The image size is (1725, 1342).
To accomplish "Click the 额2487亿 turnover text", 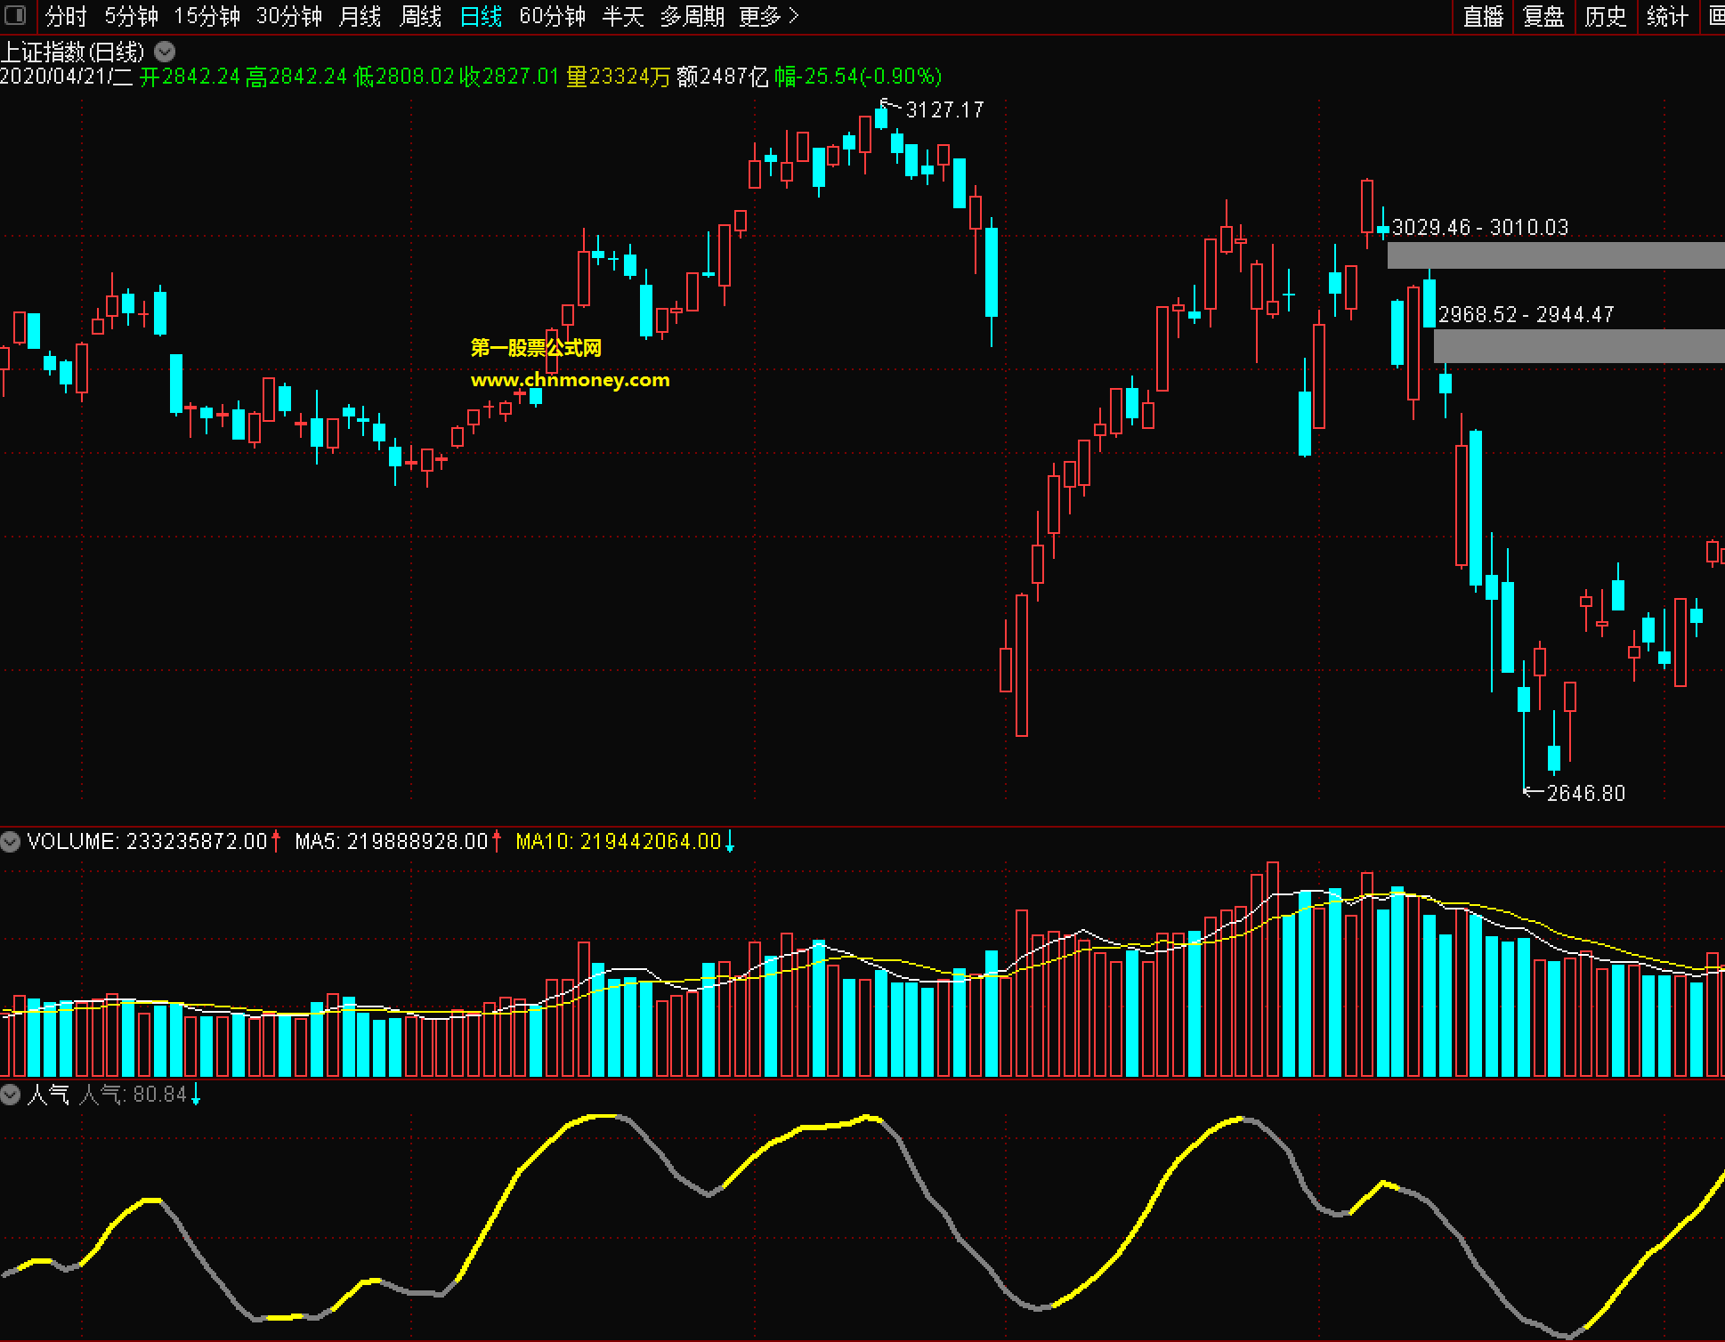I will [723, 77].
